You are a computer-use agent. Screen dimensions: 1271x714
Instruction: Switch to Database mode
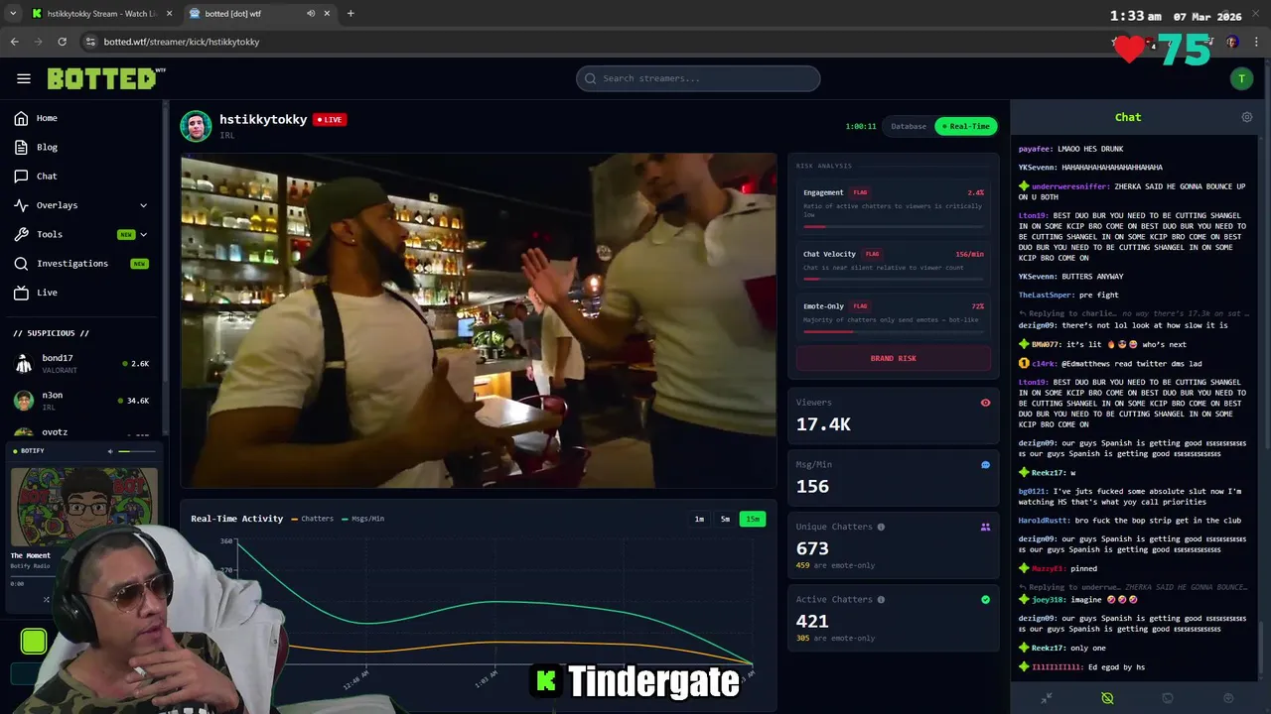coord(909,126)
